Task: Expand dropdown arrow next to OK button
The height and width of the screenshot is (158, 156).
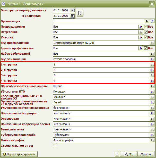Action: point(117,154)
